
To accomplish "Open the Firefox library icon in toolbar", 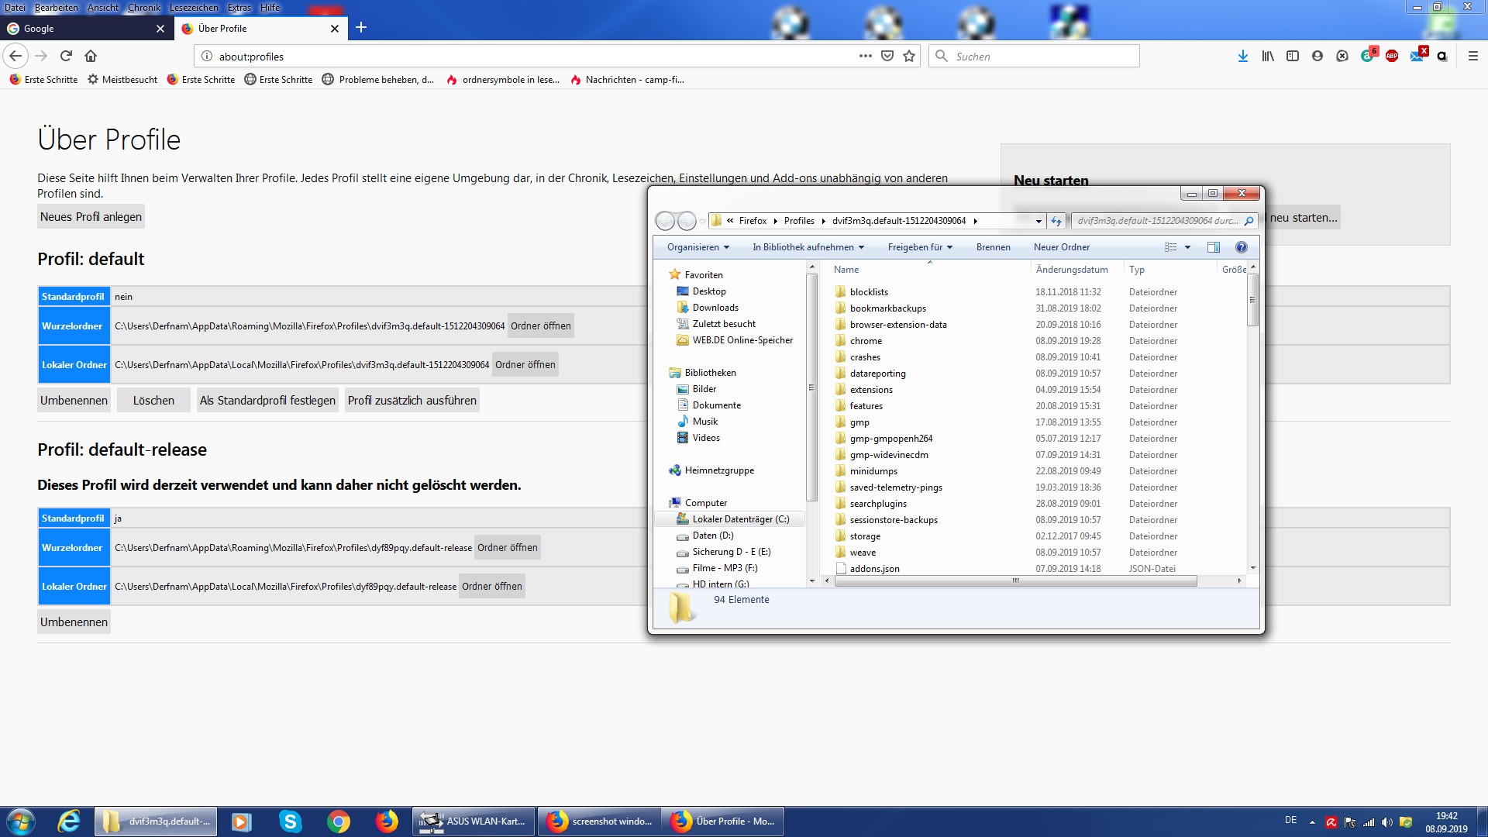I will (1268, 56).
